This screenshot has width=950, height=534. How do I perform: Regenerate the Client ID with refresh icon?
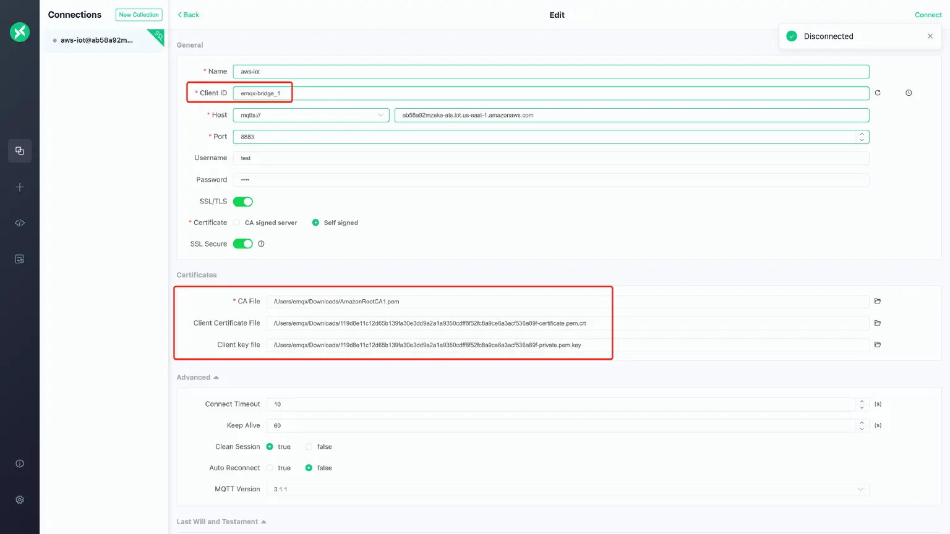pyautogui.click(x=877, y=92)
